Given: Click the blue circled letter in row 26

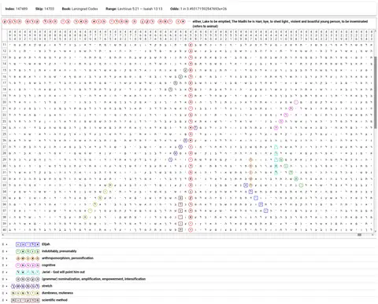Looking at the screenshot, I should click(x=185, y=141).
